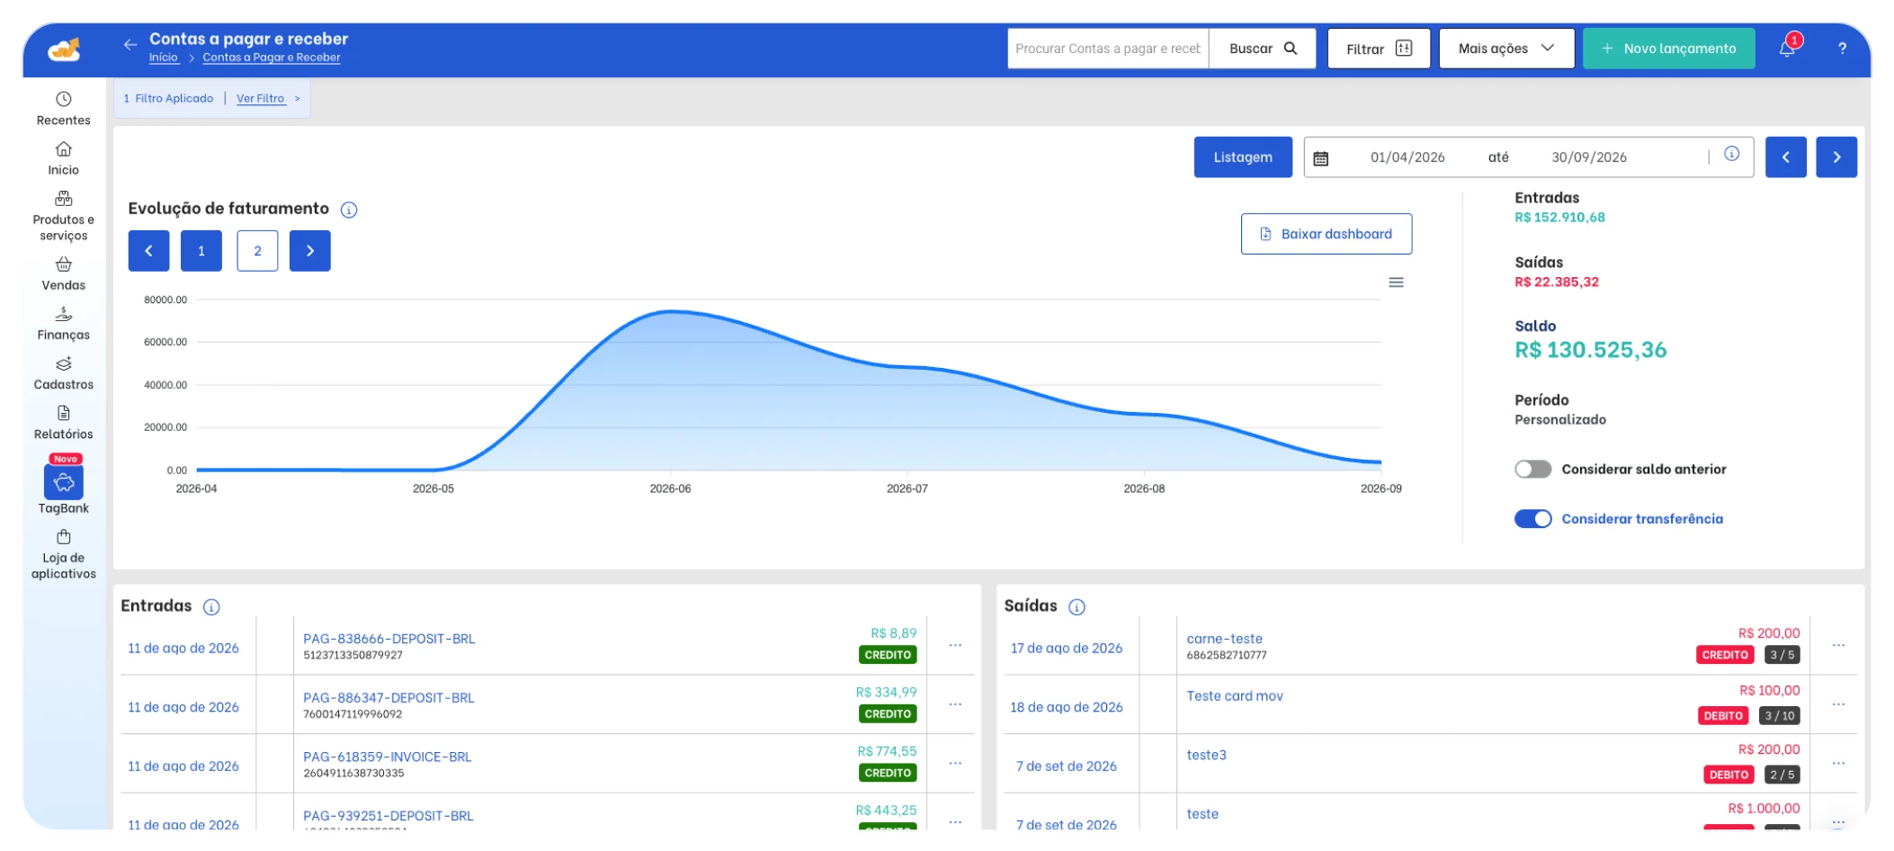Open Loja de aplicativos in sidebar
Screen dimensions: 1894x851
coord(64,554)
